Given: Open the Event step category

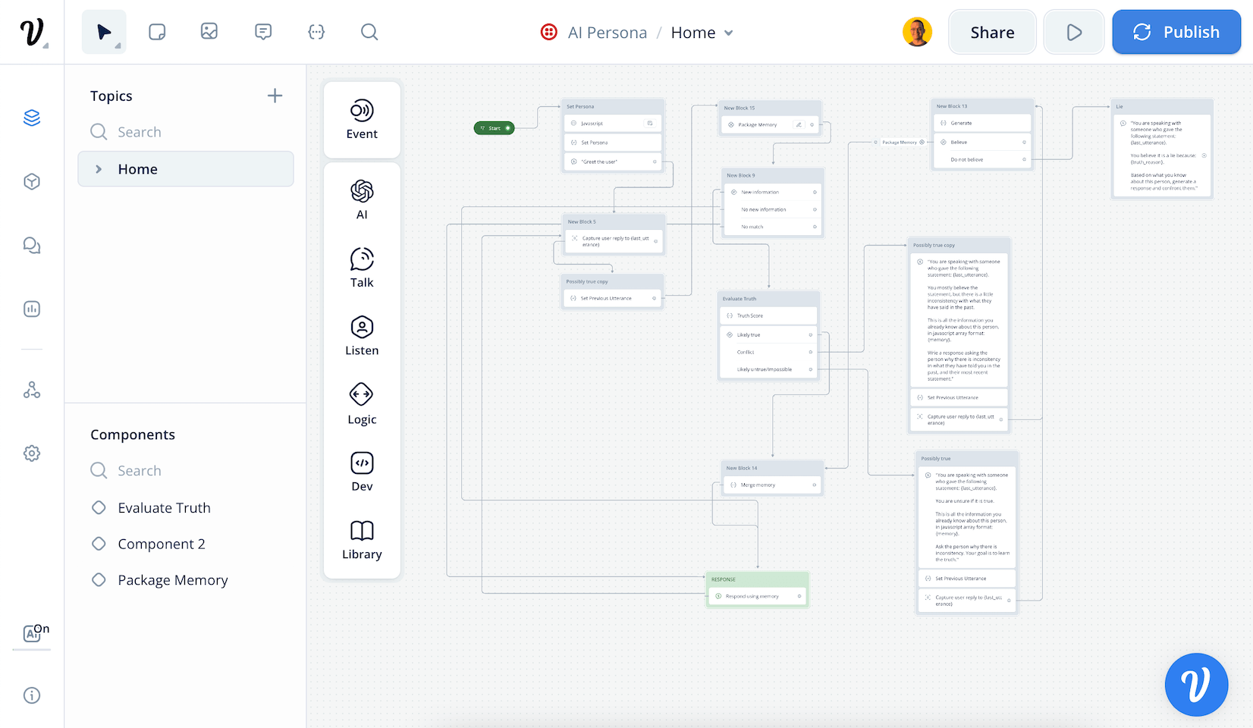Looking at the screenshot, I should tap(362, 119).
